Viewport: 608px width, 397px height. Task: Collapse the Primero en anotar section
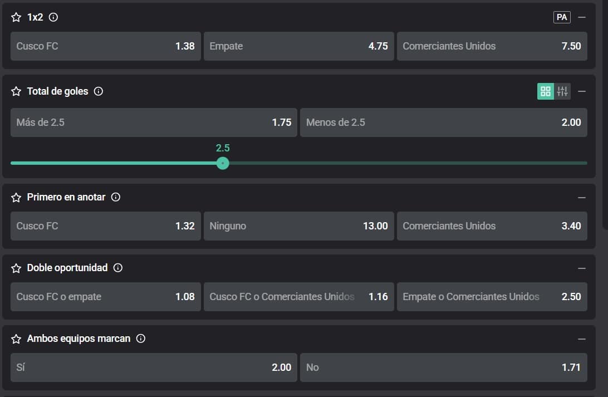(582, 197)
